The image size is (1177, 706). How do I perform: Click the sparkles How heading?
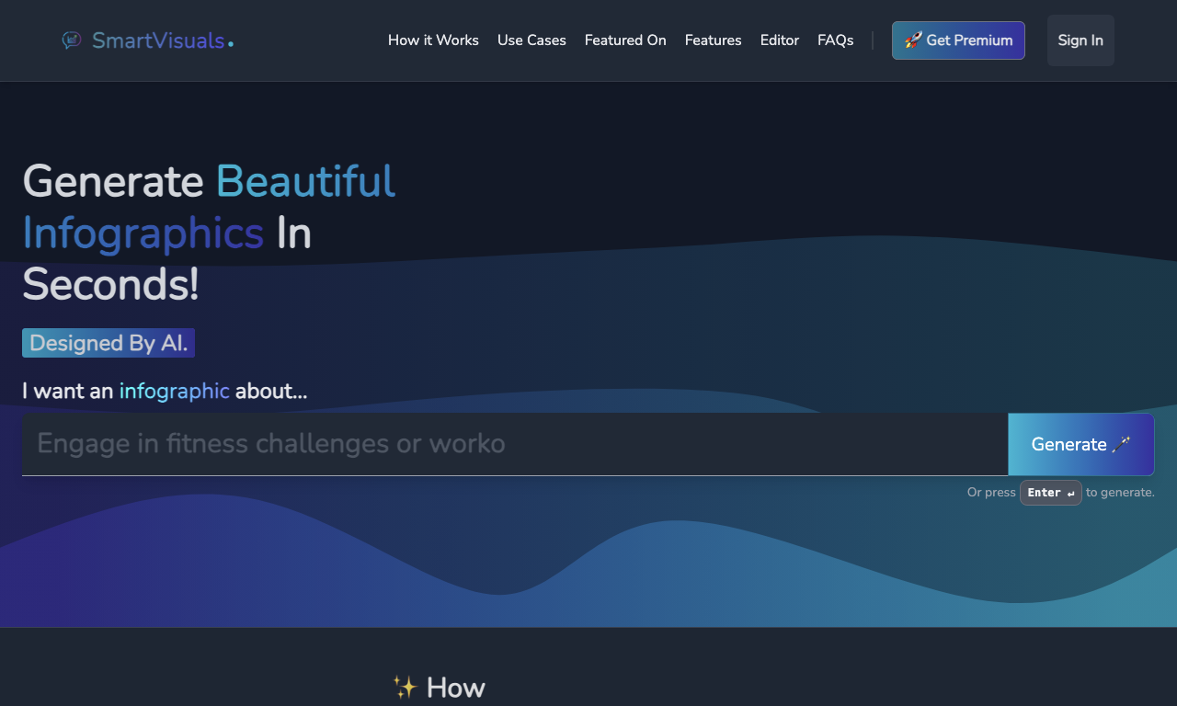click(x=439, y=688)
